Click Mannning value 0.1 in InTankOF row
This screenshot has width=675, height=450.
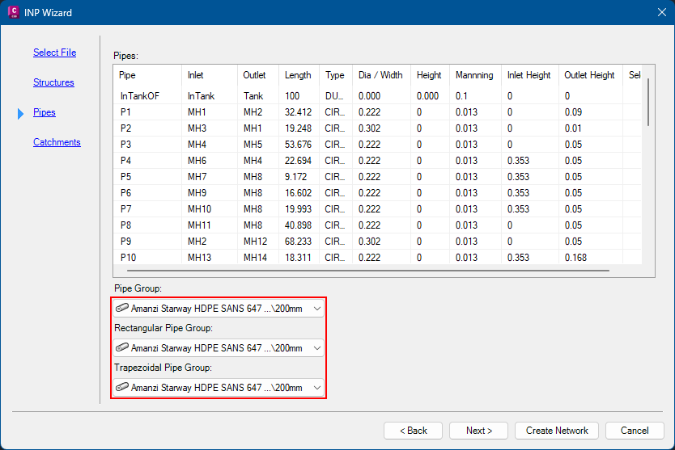click(461, 96)
